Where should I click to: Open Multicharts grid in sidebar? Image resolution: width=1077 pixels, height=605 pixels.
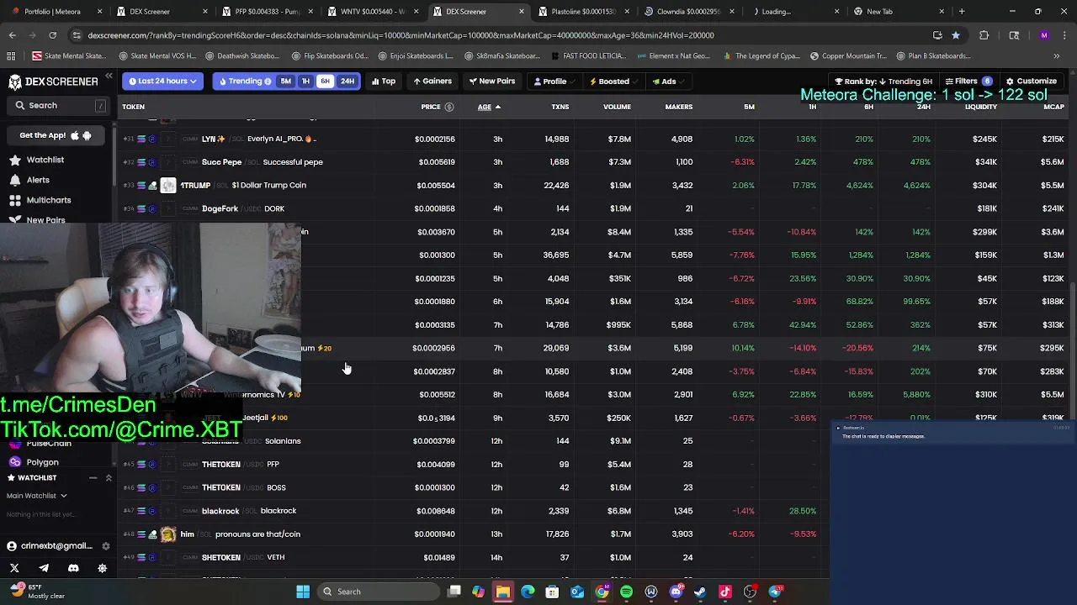15,200
